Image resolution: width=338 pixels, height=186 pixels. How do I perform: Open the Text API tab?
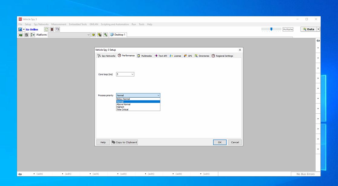pyautogui.click(x=161, y=56)
